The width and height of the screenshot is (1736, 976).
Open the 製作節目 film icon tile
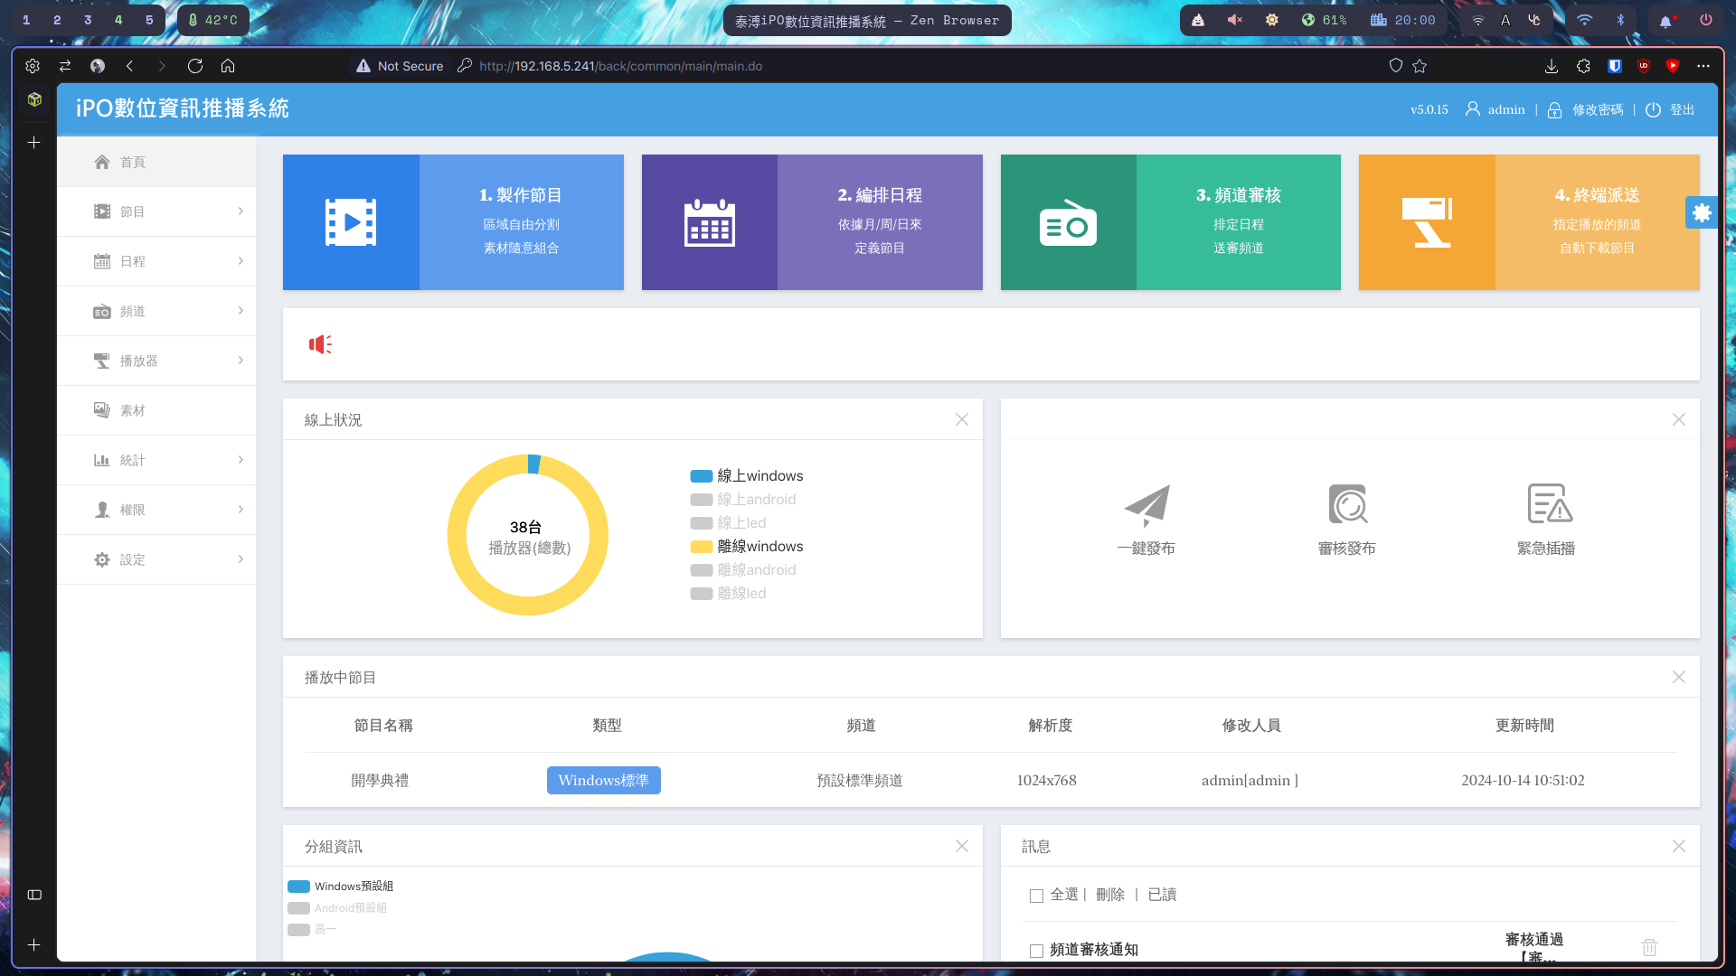pyautogui.click(x=351, y=222)
